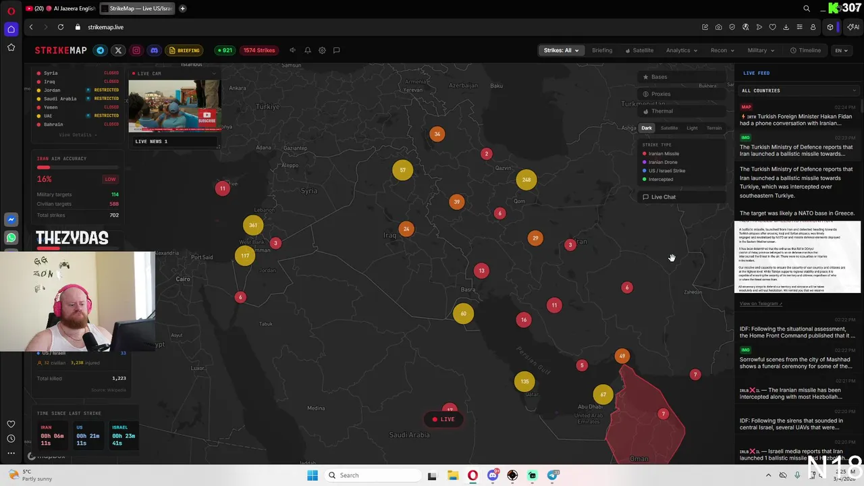Reload the page with the refresh icon
Screen dimensions: 864x486
click(x=61, y=27)
